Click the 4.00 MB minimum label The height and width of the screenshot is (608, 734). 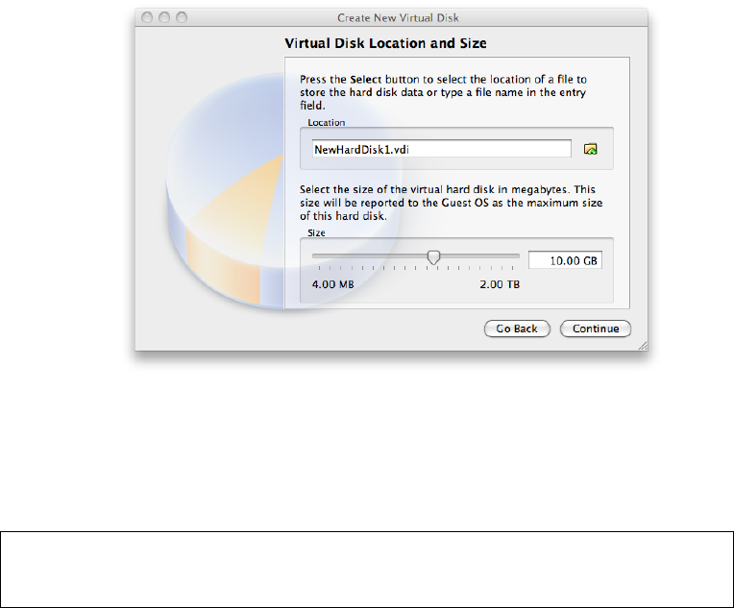click(332, 284)
